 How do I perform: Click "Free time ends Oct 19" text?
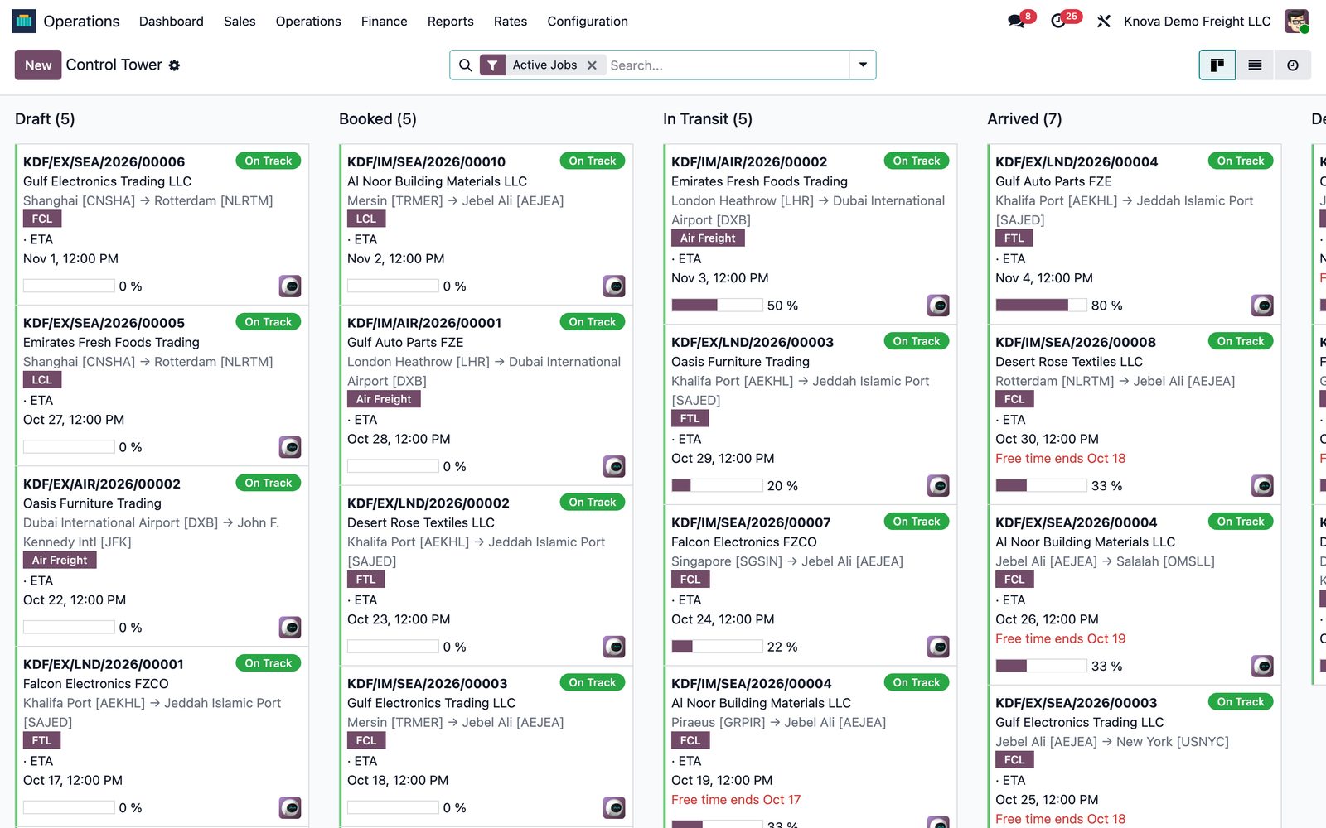(1061, 638)
